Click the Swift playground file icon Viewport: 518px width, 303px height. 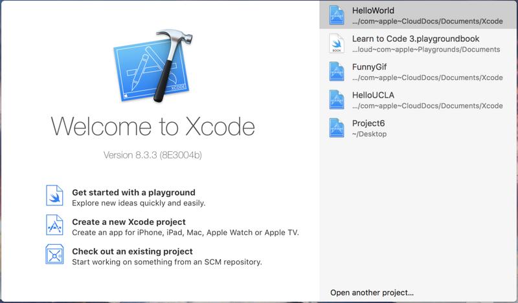tap(54, 196)
